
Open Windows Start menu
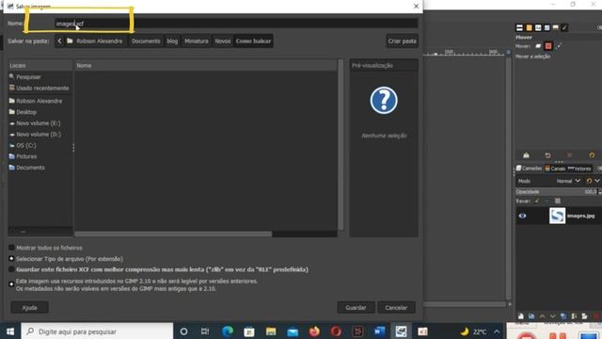tap(10, 331)
